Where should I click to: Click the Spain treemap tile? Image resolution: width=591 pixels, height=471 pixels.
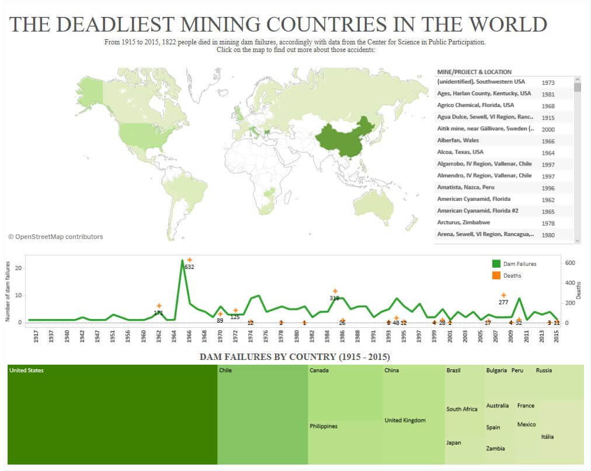coord(499,432)
